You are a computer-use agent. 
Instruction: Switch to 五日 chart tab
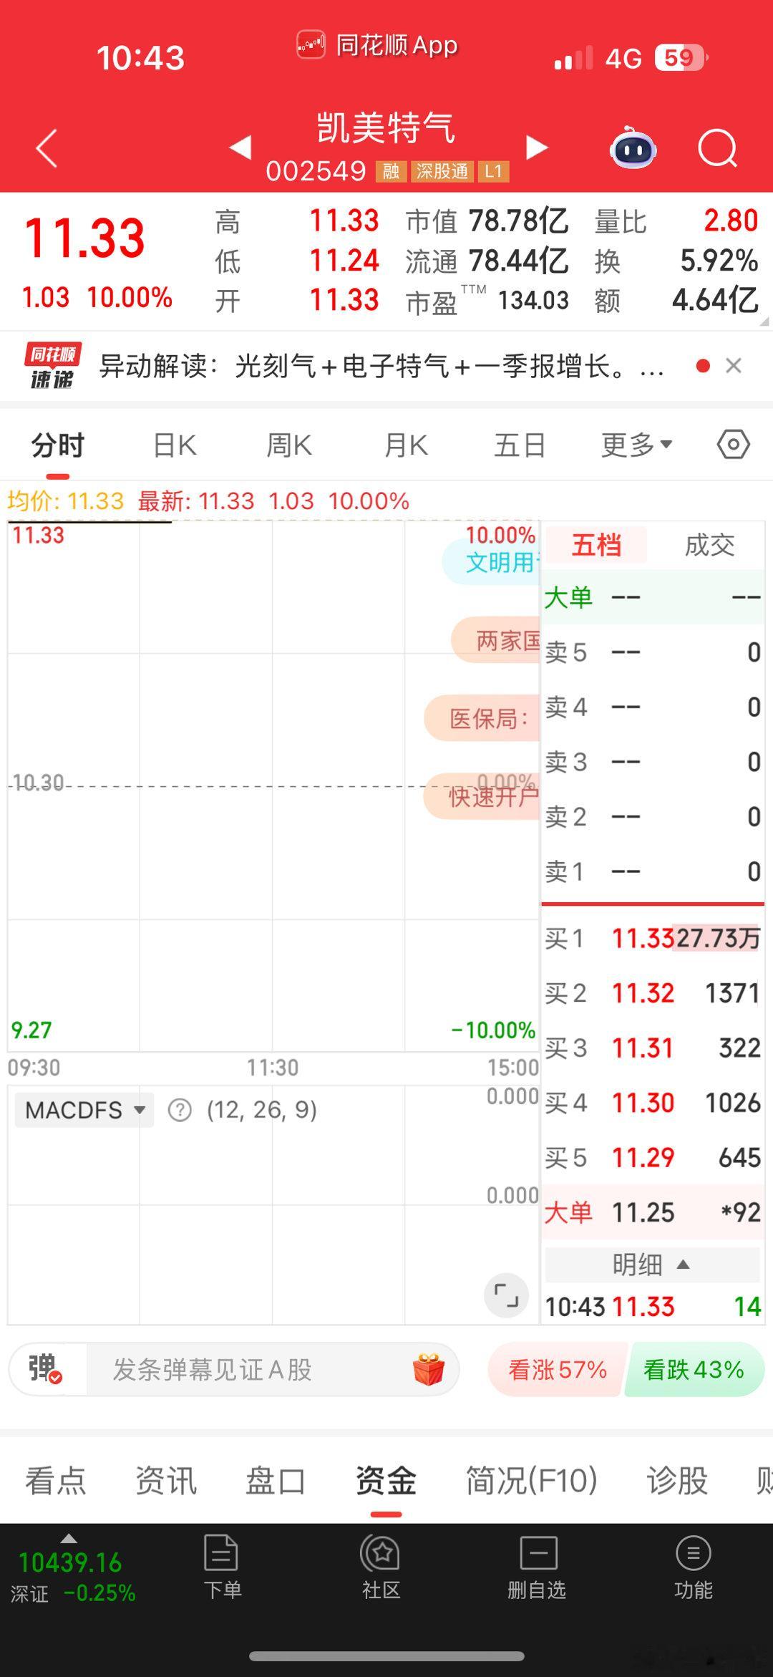click(520, 445)
